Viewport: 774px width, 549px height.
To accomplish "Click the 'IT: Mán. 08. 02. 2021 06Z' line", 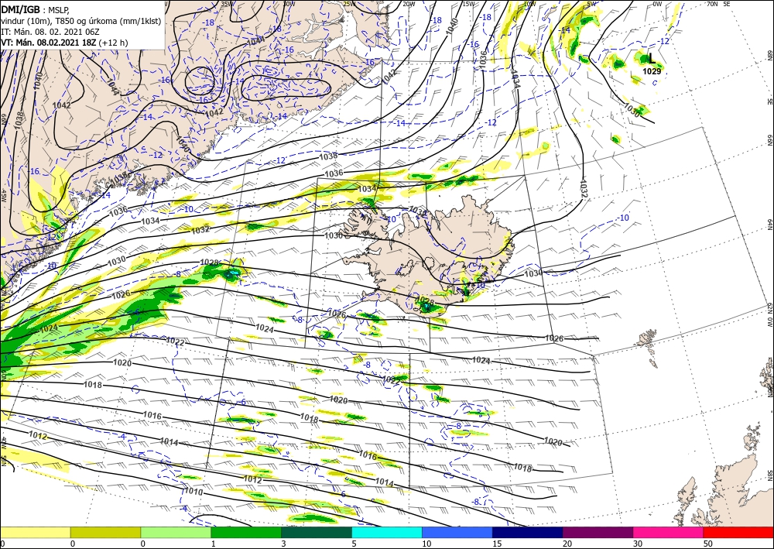I will point(50,32).
